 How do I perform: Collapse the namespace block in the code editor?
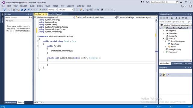click(38, 37)
